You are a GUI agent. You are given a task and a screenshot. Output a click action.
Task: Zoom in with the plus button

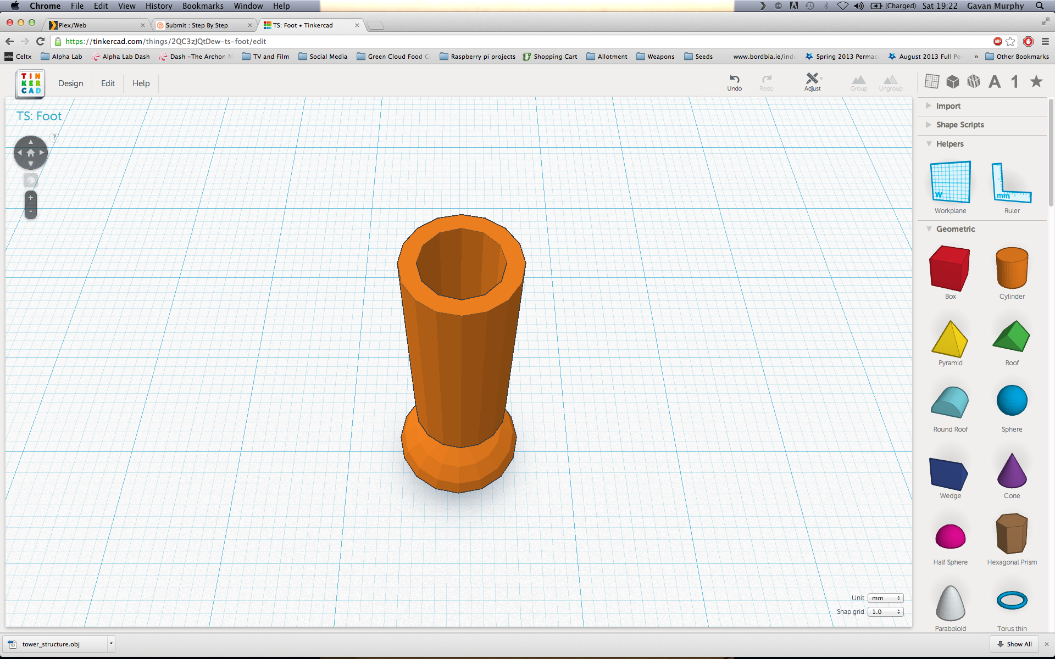31,198
